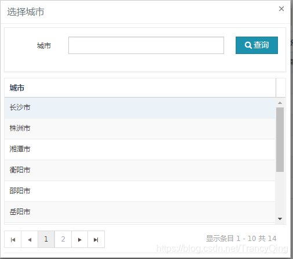Screen dimensions: 293x259
Task: Click the scrollbar up arrow
Action: point(280,103)
